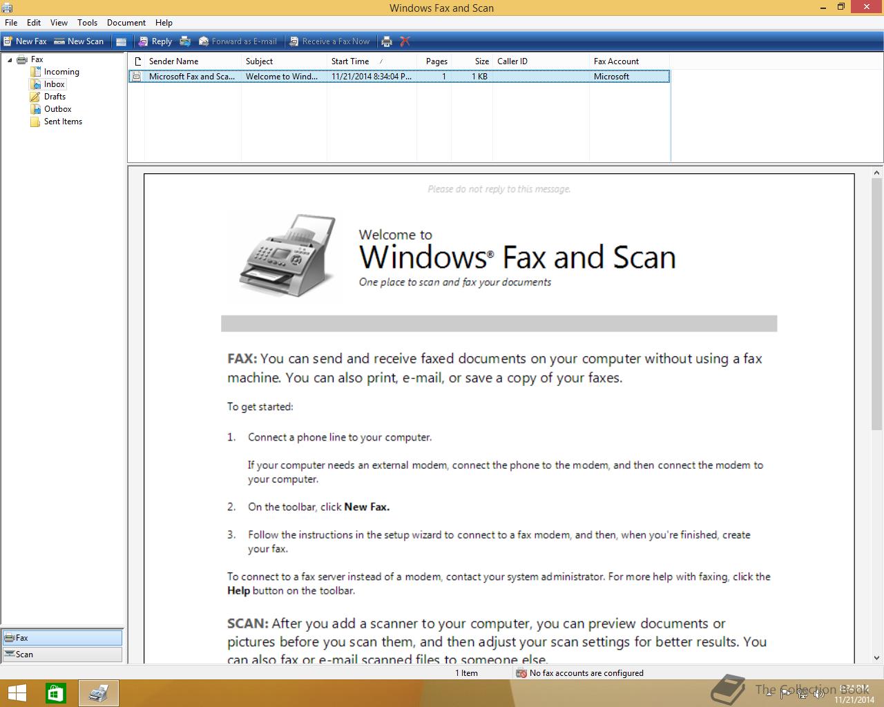Sort by Sender Name column
This screenshot has width=884, height=707.
[193, 61]
